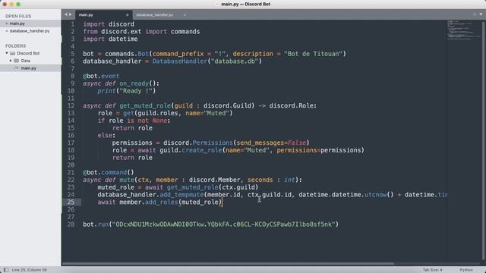This screenshot has height=273, width=486.
Task: Click the on_ready function name
Action: pos(134,83)
